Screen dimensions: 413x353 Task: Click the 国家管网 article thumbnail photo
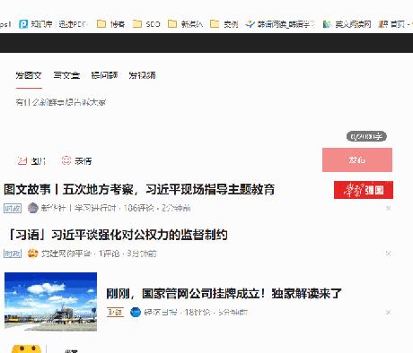tap(50, 302)
